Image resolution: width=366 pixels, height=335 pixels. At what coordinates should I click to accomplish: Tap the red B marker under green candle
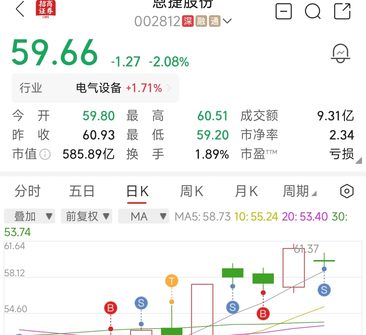263,313
